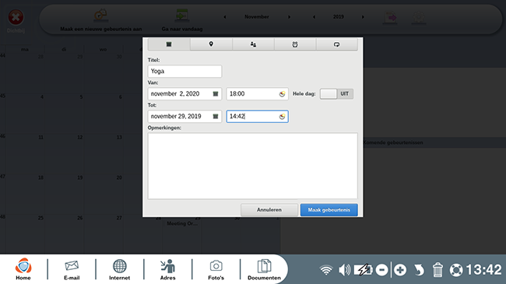This screenshot has height=284, width=506.
Task: Open the attendees people tab
Action: (x=253, y=44)
